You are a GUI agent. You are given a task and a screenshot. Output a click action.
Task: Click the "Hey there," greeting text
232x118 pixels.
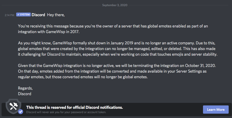56,15
